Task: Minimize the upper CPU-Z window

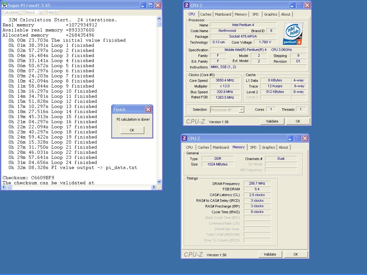Action: coord(292,5)
